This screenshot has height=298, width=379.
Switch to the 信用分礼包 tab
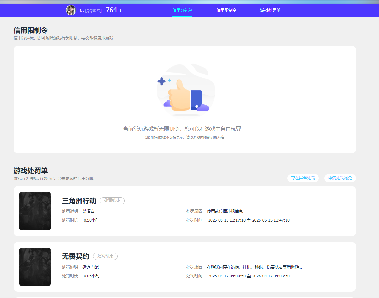click(182, 10)
